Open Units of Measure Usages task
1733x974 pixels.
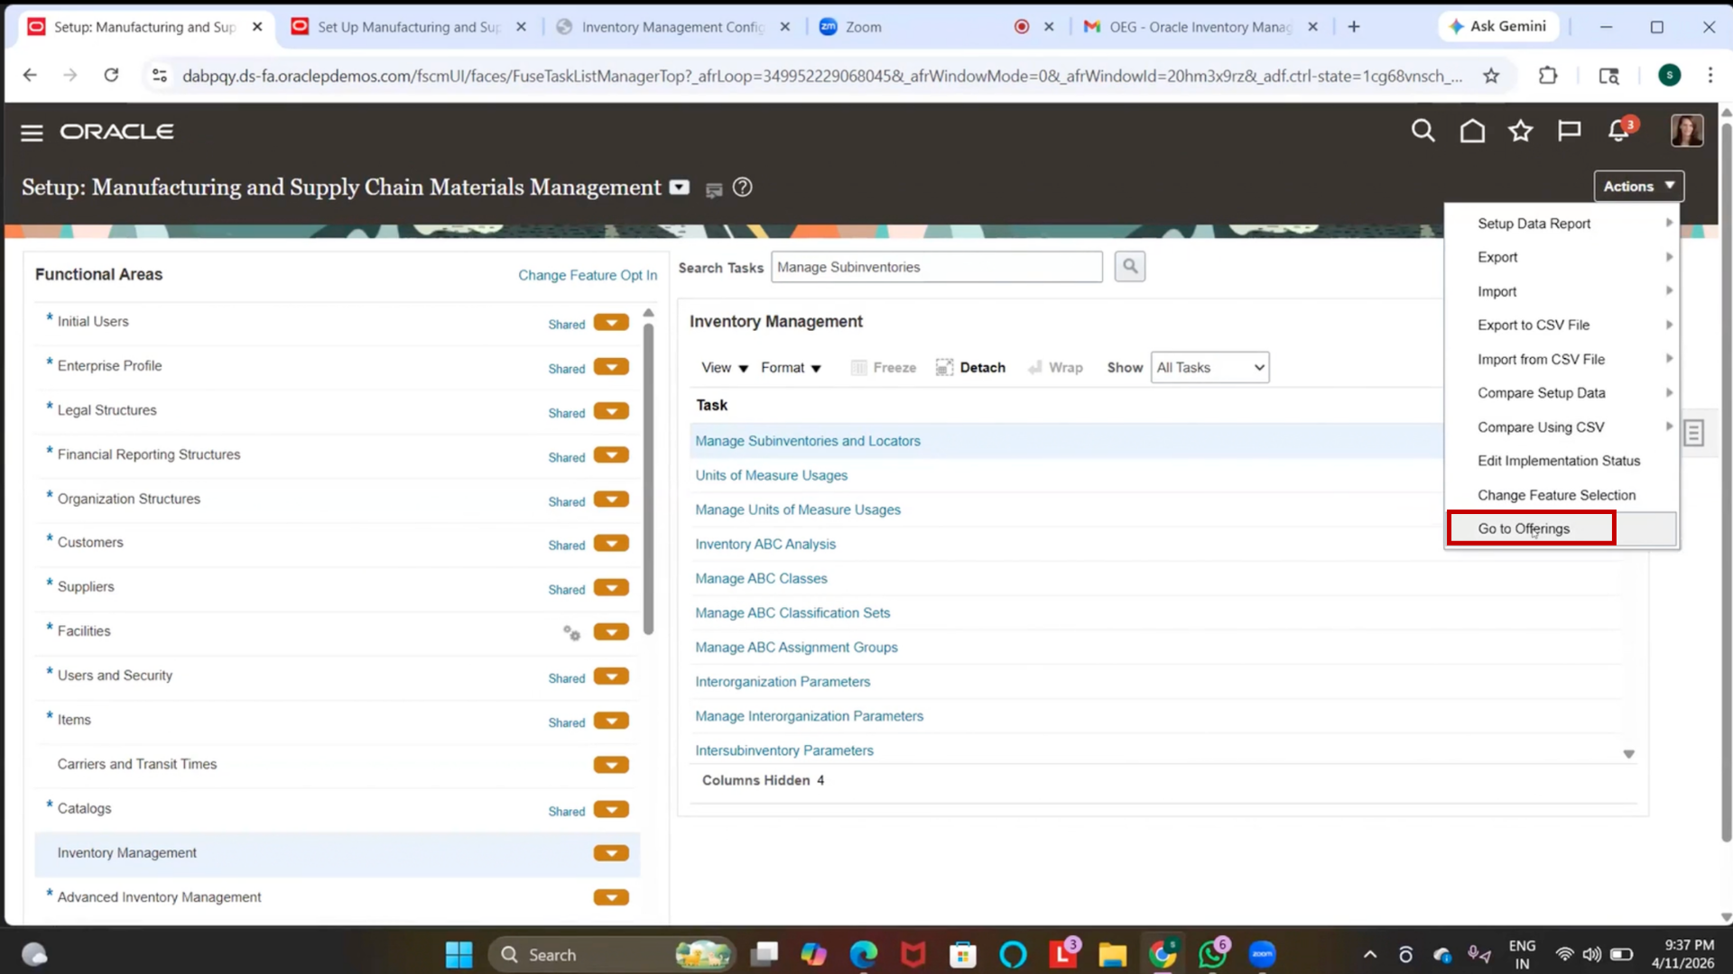[771, 475]
